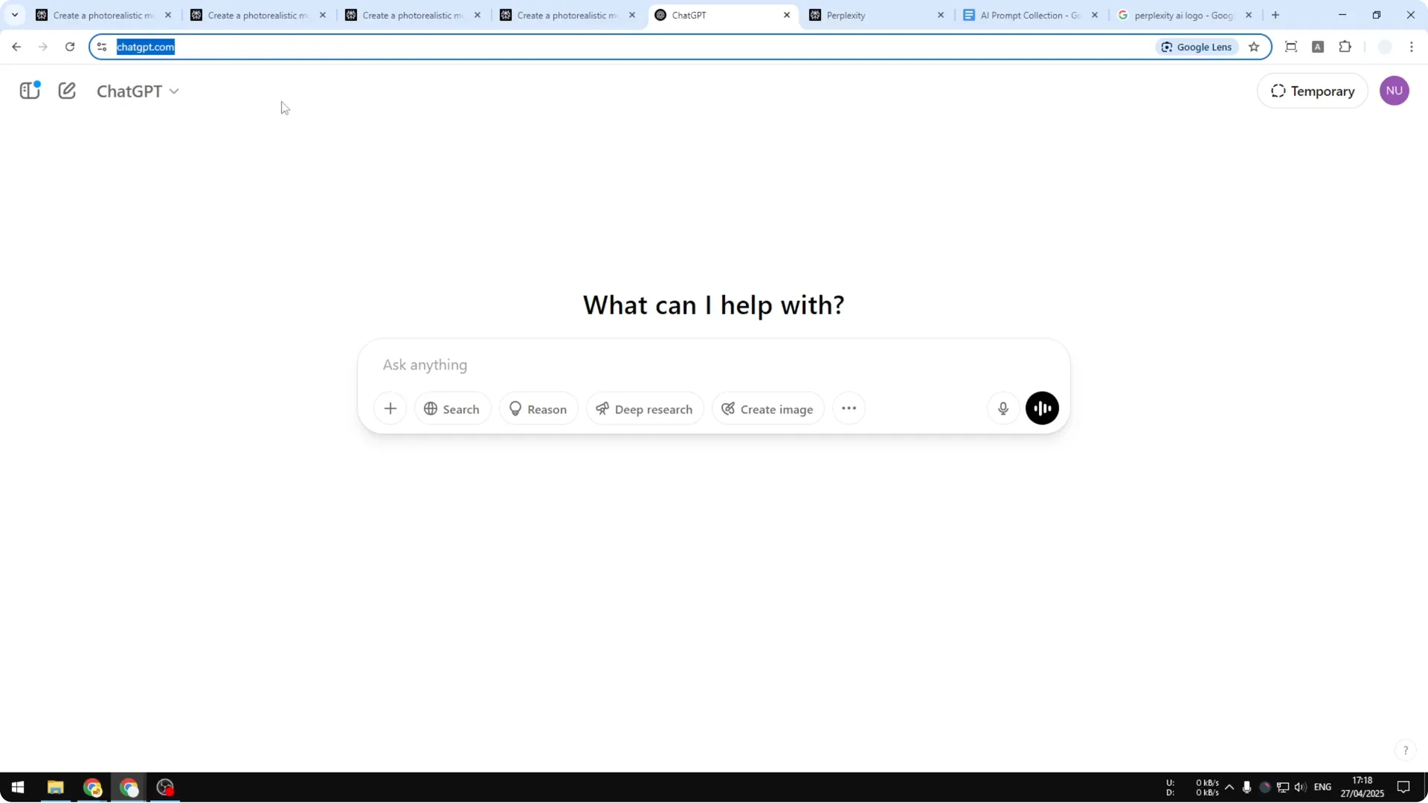Image resolution: width=1428 pixels, height=803 pixels.
Task: Click the Ask anything input field
Action: pyautogui.click(x=669, y=365)
